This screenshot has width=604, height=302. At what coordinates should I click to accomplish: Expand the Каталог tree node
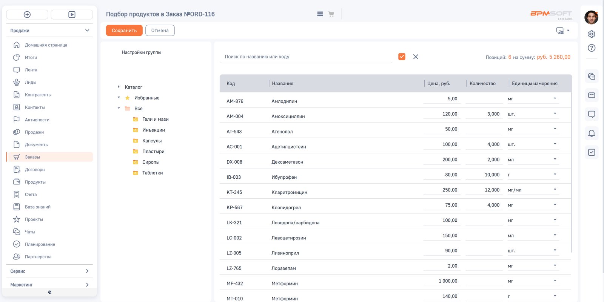(119, 87)
